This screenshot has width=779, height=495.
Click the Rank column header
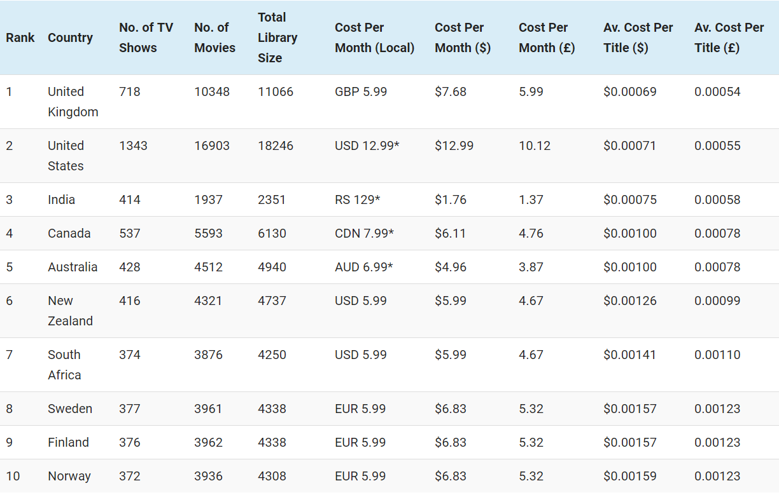[x=20, y=37]
